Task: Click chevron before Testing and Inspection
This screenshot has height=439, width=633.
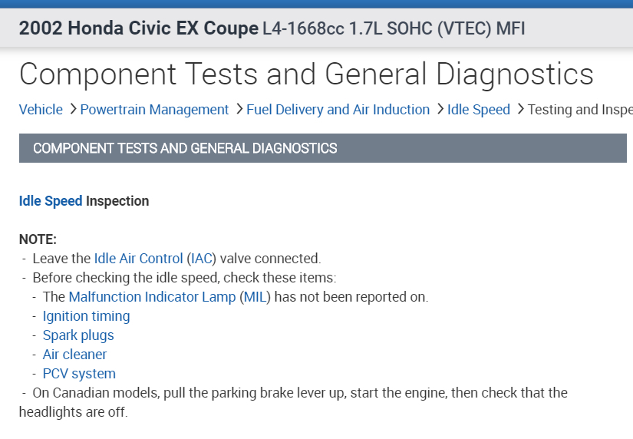Action: click(x=520, y=109)
